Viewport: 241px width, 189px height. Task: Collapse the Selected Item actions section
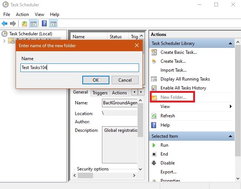[230, 136]
